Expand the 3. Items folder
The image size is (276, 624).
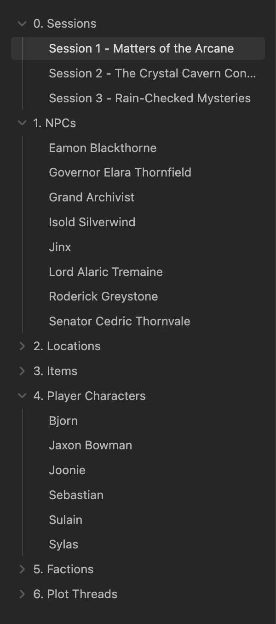pyautogui.click(x=22, y=371)
